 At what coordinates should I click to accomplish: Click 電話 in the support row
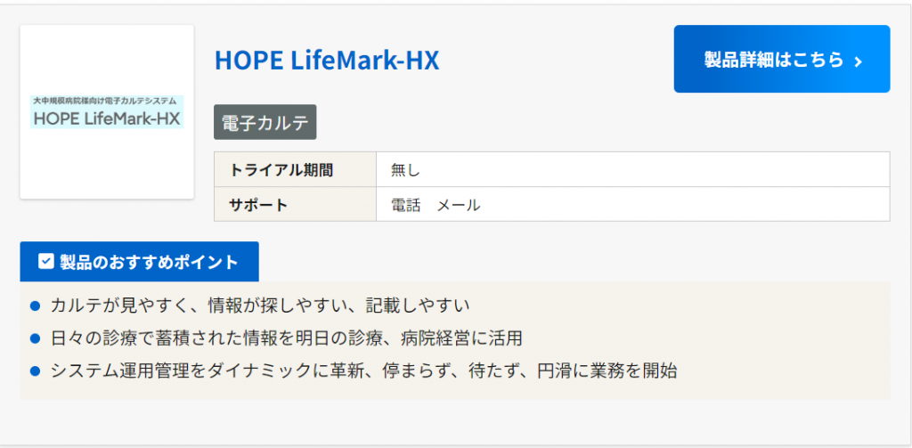406,205
